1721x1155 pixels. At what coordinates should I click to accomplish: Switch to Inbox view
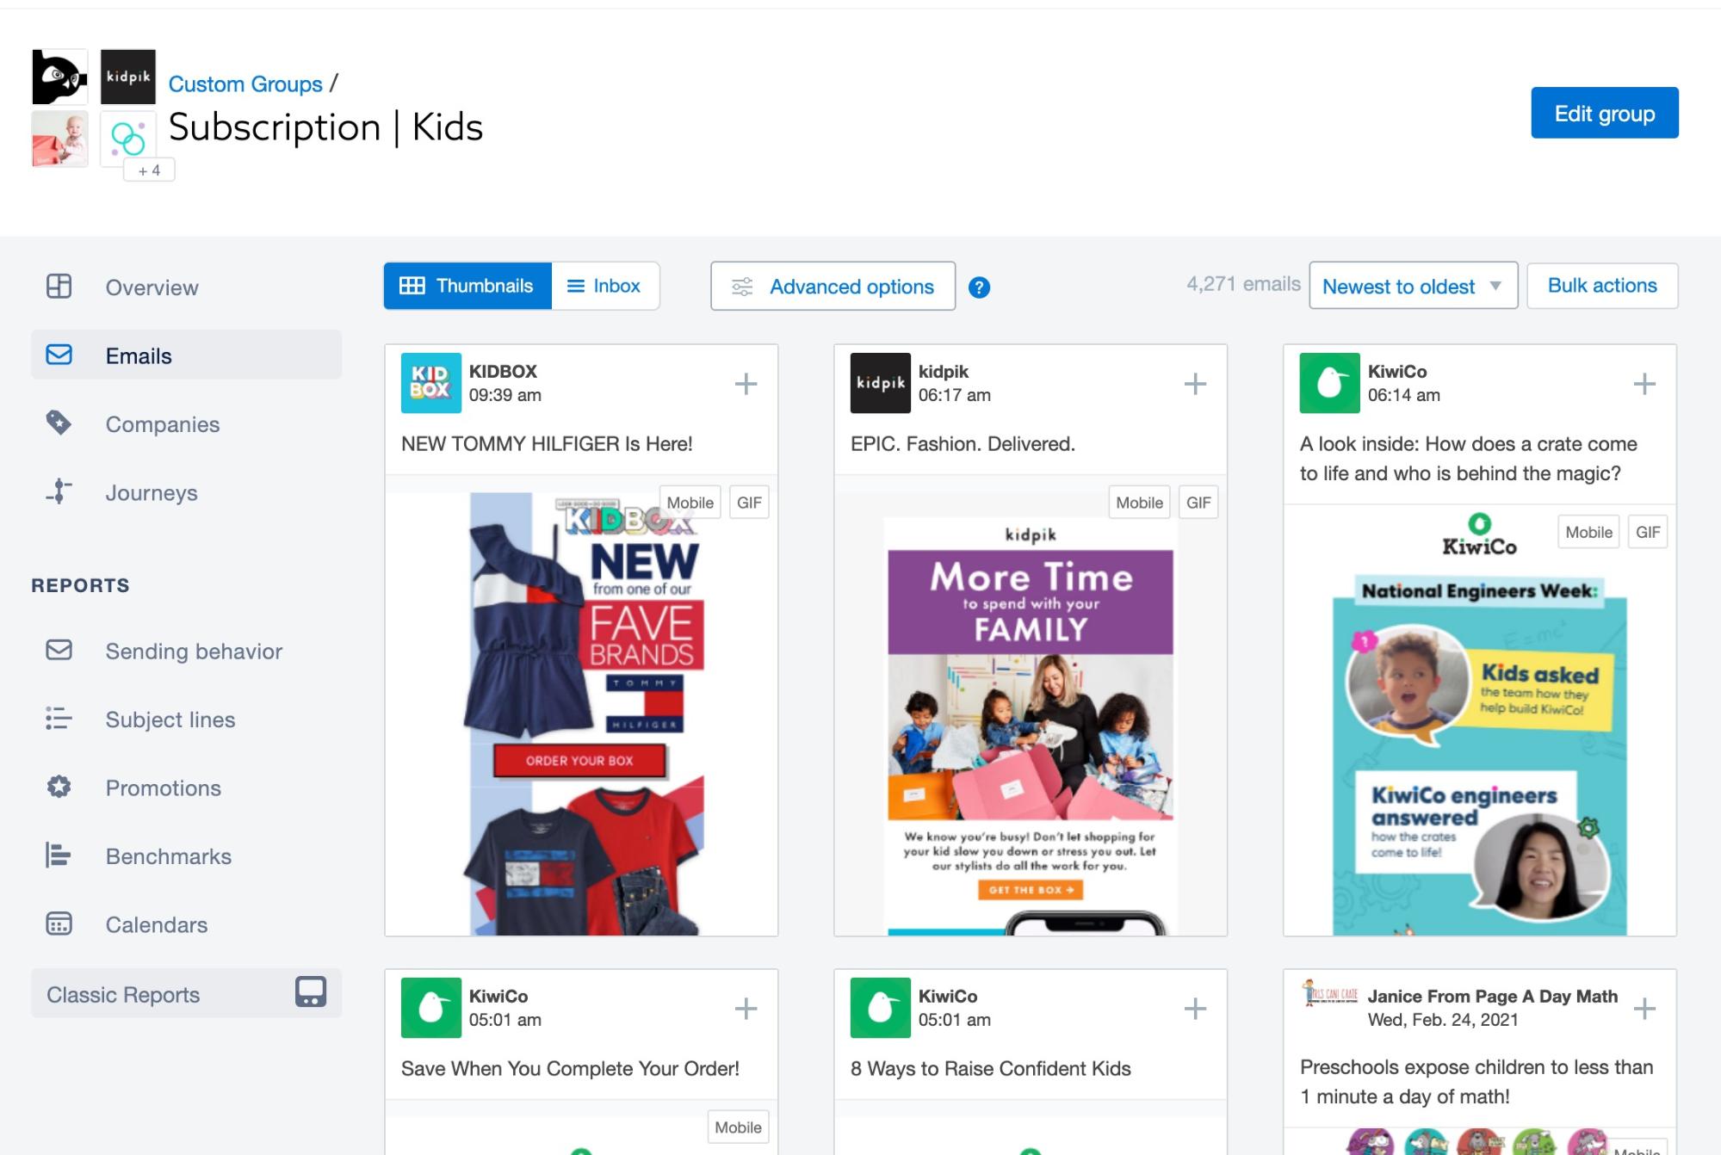(x=605, y=286)
